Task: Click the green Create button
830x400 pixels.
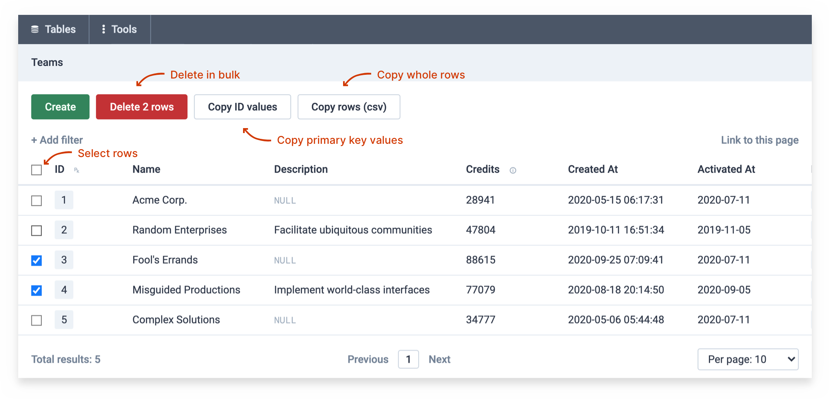Action: tap(60, 107)
